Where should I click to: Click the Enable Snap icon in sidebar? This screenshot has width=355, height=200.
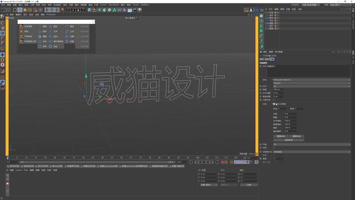pos(2,72)
